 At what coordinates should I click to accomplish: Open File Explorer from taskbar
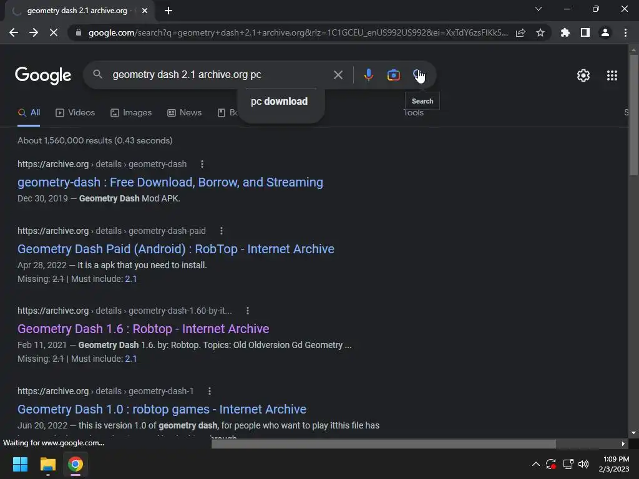tap(47, 464)
